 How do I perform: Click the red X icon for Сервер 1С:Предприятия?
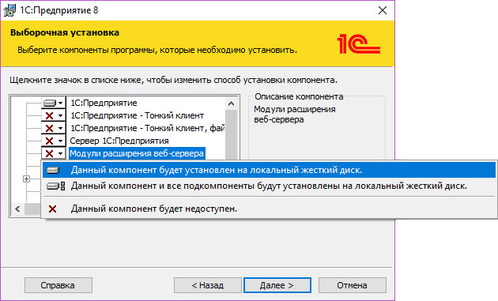pyautogui.click(x=49, y=141)
